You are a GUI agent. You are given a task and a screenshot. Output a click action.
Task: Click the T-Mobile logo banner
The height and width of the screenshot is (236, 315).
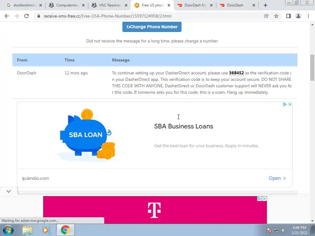pos(154,210)
